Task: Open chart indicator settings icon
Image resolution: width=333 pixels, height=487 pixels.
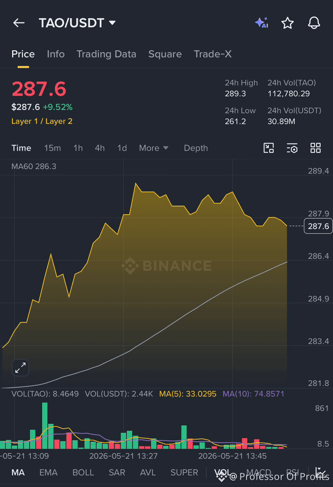Action: [x=292, y=148]
